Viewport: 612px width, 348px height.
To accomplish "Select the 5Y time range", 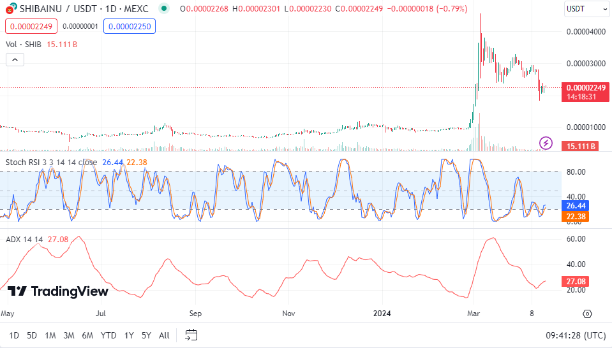I will (x=146, y=335).
